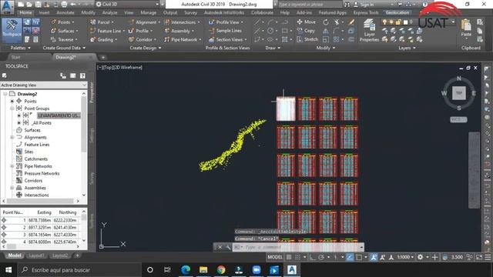This screenshot has width=493, height=277.
Task: Toggle object snap in status bar
Action: tap(359, 257)
